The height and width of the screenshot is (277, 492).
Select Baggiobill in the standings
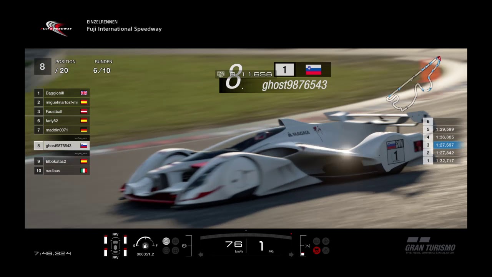pyautogui.click(x=61, y=93)
